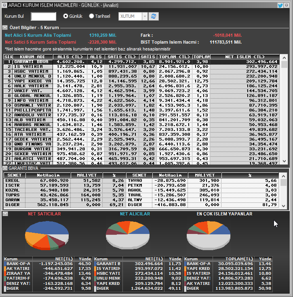Sort by NET ISLEM (TL) column header
Image resolution: width=293 pixels, height=297 pixels.
point(245,57)
